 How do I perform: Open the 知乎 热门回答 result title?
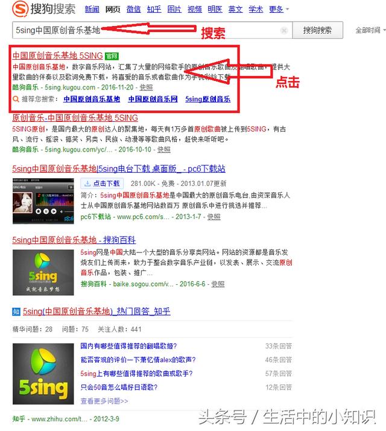pyautogui.click(x=96, y=311)
